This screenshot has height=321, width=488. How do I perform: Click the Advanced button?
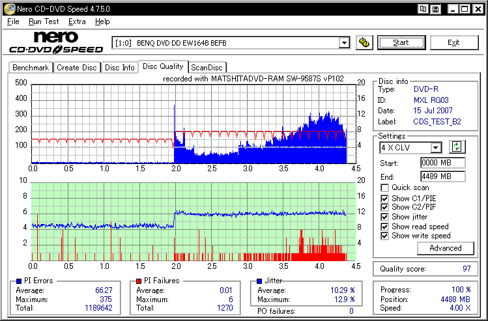446,248
